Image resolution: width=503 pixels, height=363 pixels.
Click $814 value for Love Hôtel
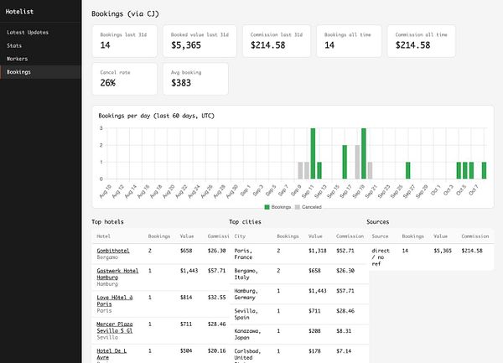(x=186, y=298)
